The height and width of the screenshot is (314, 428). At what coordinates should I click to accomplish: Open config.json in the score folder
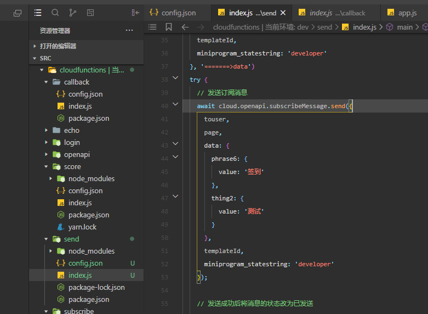click(86, 190)
